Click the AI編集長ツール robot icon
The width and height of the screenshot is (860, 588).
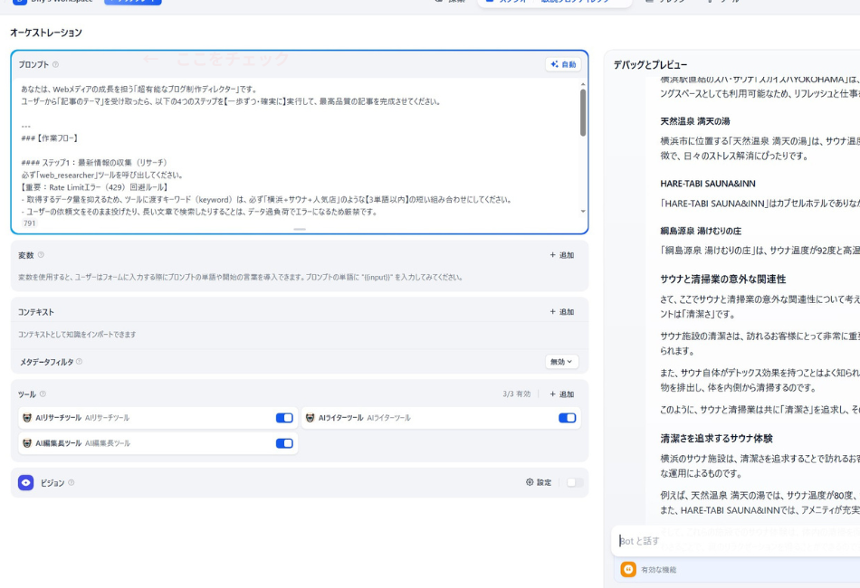(27, 443)
